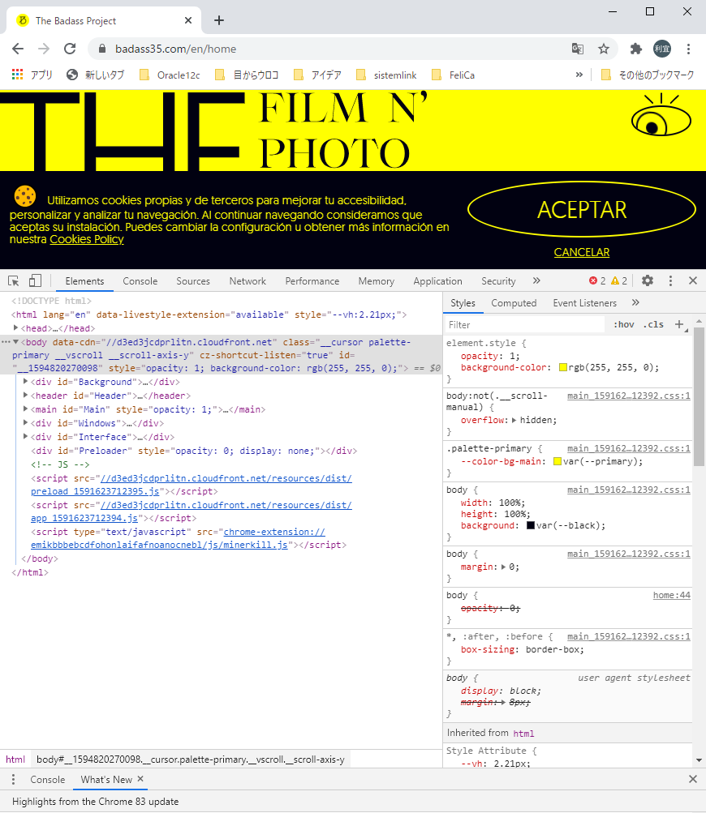Click the address bar URL
Image resolution: width=706 pixels, height=813 pixels.
pos(175,49)
